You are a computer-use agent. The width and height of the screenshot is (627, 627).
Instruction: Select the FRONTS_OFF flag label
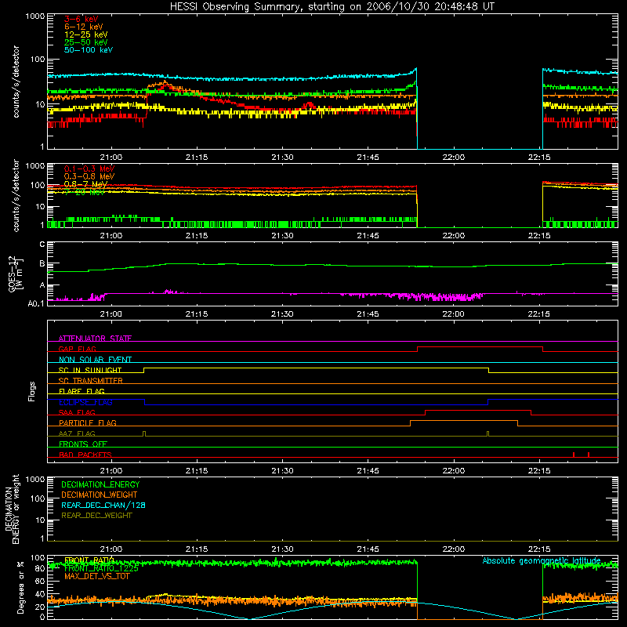(x=83, y=444)
